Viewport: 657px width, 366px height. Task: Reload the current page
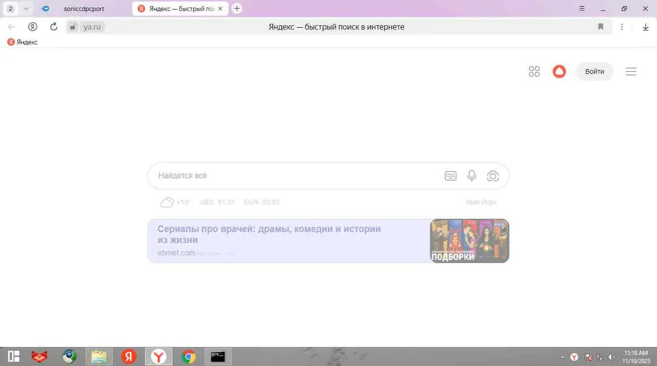coord(53,27)
